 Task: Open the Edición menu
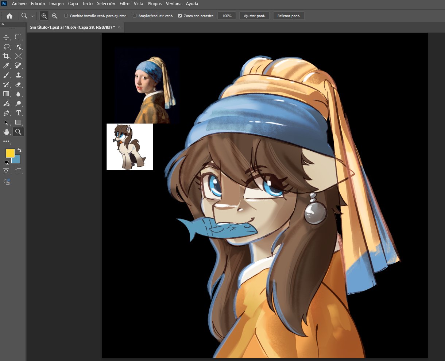point(38,4)
